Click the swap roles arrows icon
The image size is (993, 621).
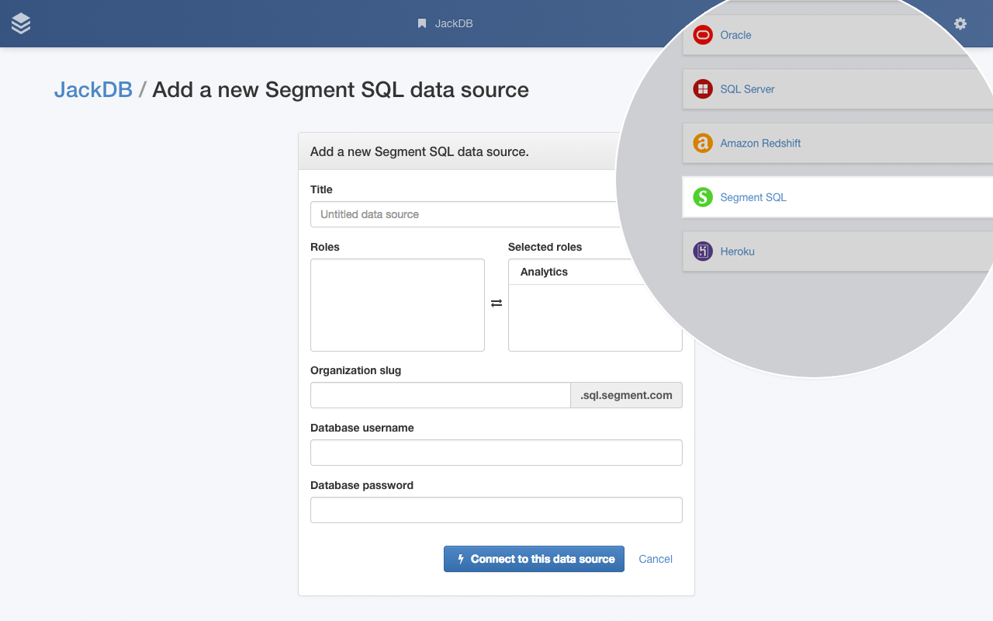point(496,303)
